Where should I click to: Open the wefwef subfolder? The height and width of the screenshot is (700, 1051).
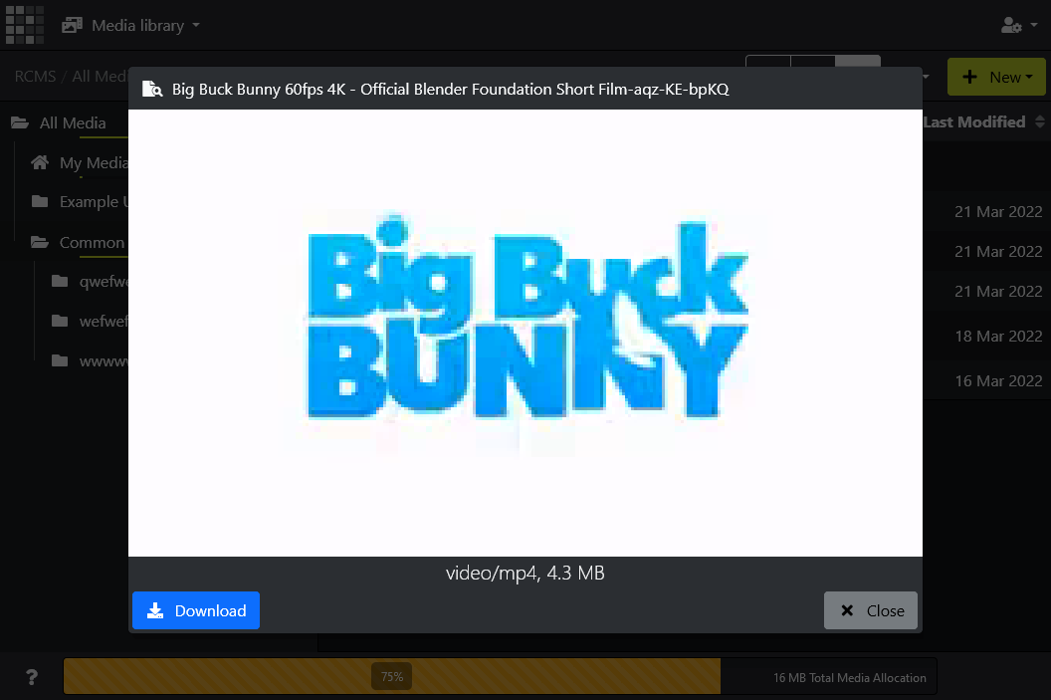[90, 322]
